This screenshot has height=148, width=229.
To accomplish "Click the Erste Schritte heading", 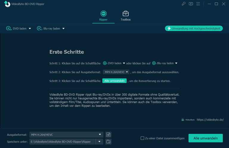I will [66, 52].
